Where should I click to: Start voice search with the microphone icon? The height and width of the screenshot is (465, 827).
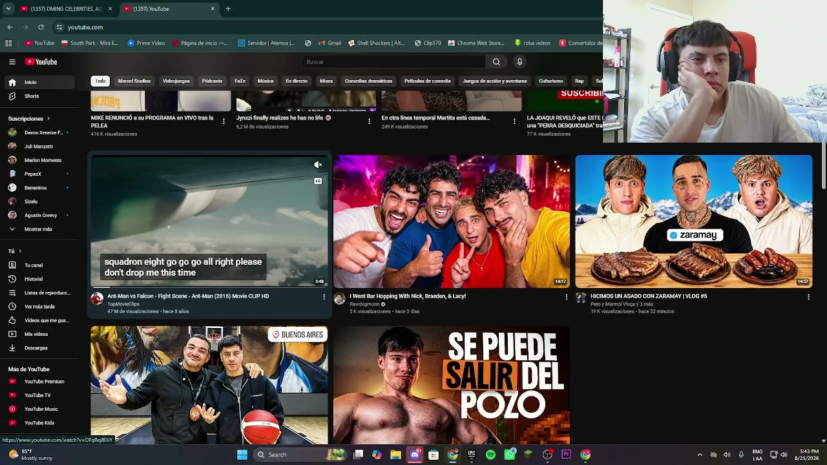[519, 62]
